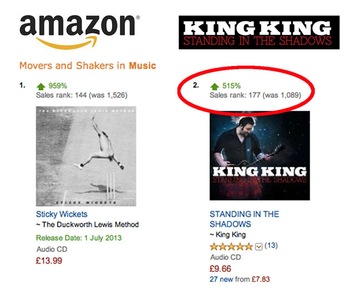The height and width of the screenshot is (297, 355).
Task: Open the 27 new from £7.83 link
Action: 240,279
